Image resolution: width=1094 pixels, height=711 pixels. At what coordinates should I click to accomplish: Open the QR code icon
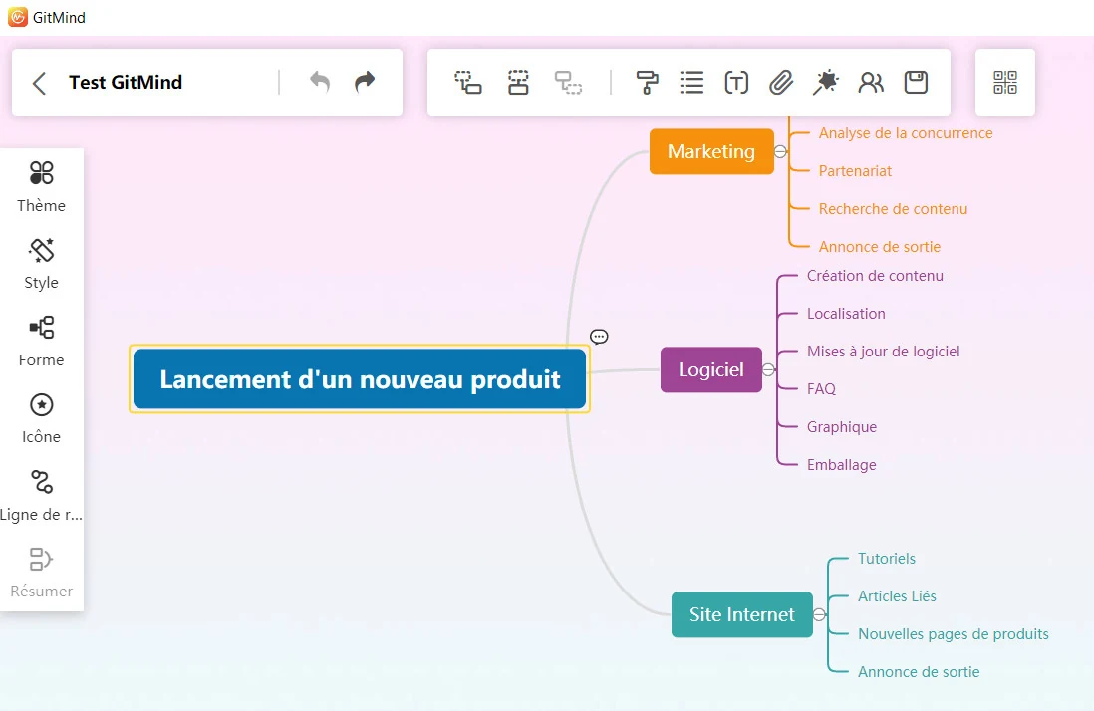coord(1005,83)
